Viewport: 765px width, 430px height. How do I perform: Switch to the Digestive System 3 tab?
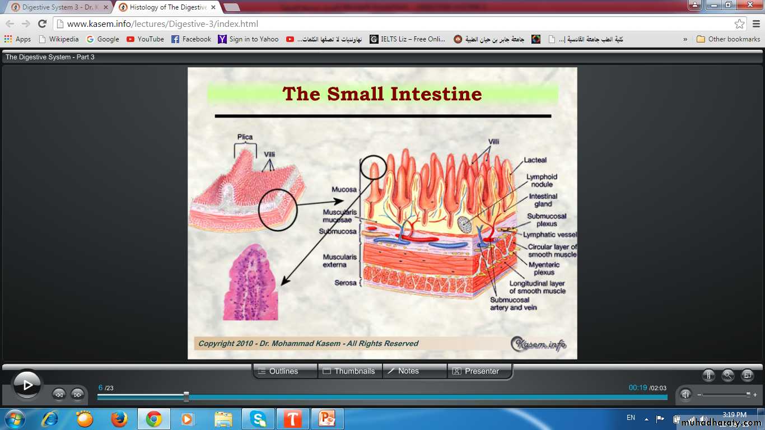[x=55, y=7]
